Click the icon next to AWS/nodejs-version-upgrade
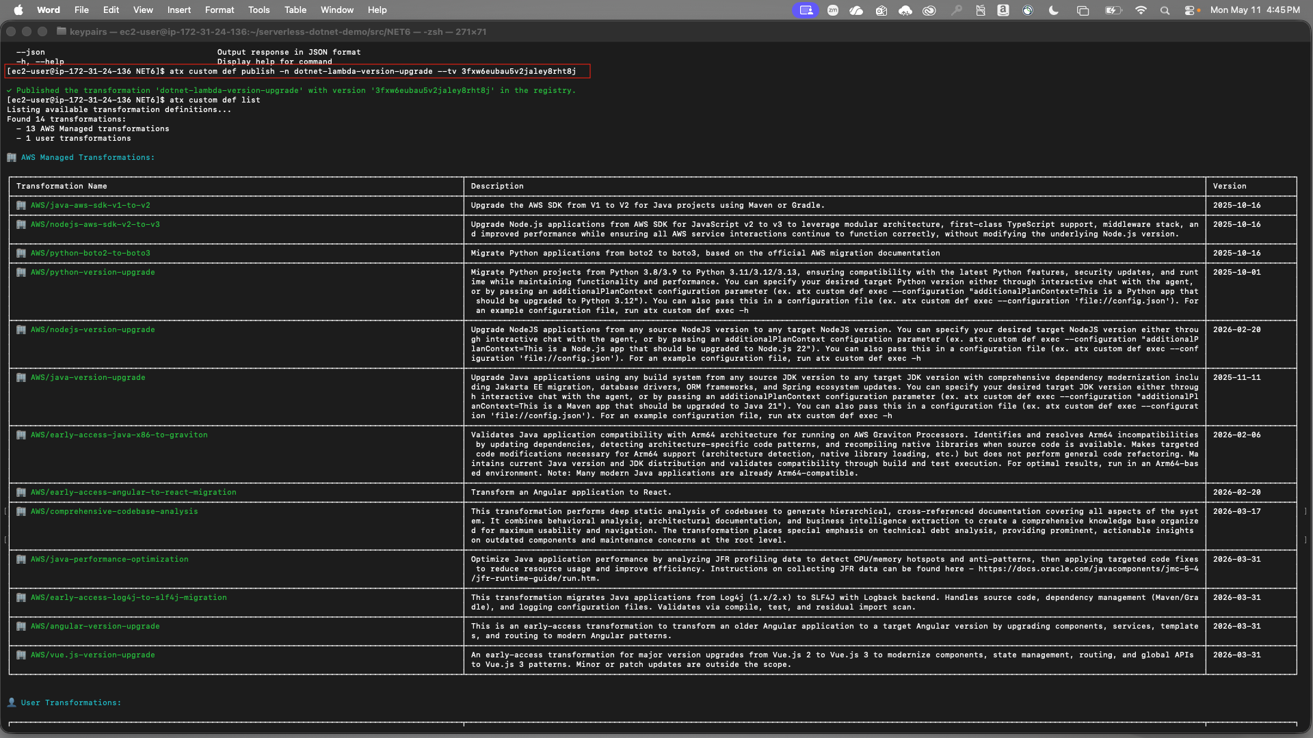 click(21, 329)
